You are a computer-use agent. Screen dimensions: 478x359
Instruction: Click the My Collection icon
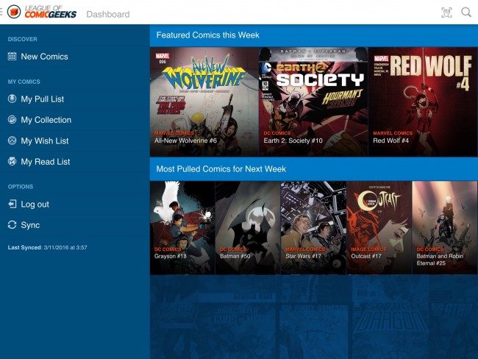click(13, 120)
